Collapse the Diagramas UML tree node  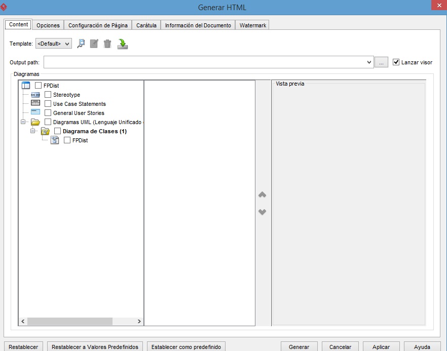[23, 122]
